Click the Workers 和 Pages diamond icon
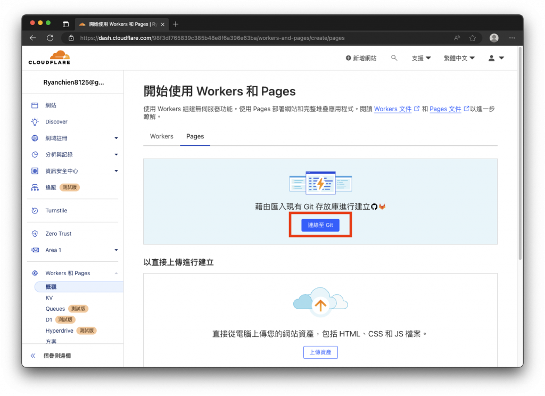The height and width of the screenshot is (396, 545). (x=35, y=273)
